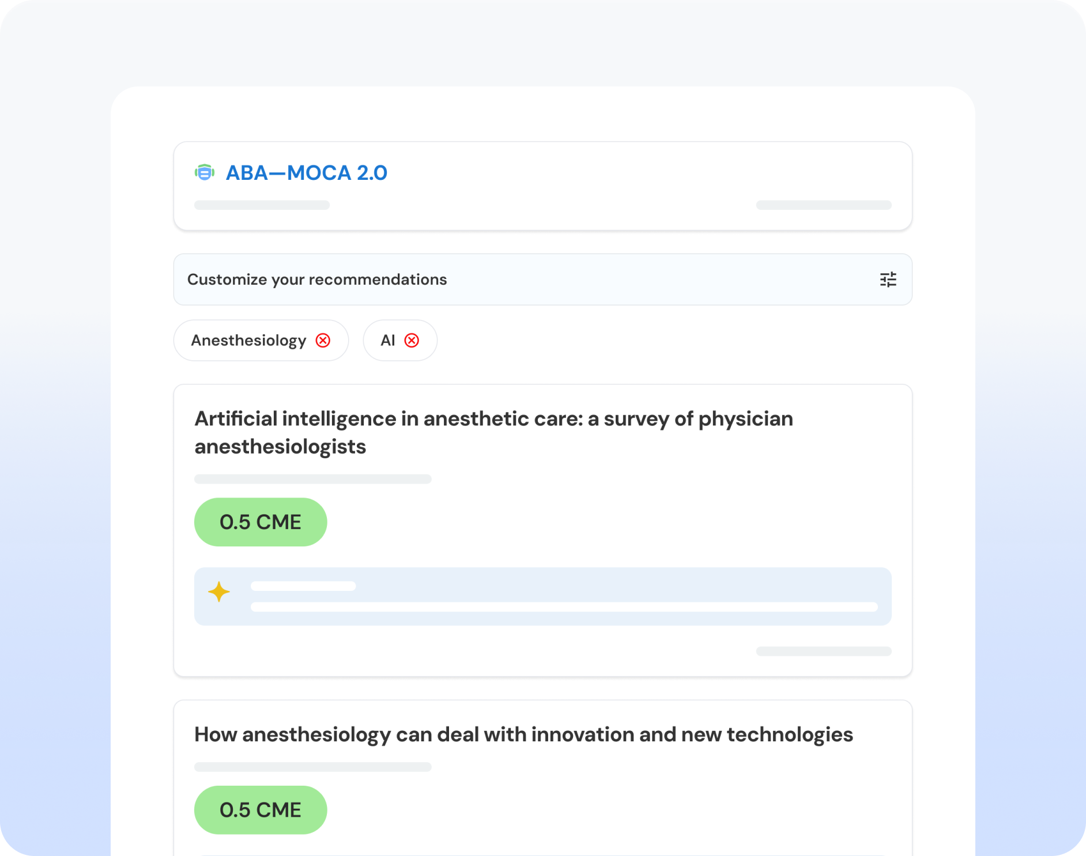
Task: Click the yellow sparkle AI summary icon
Action: 219,592
